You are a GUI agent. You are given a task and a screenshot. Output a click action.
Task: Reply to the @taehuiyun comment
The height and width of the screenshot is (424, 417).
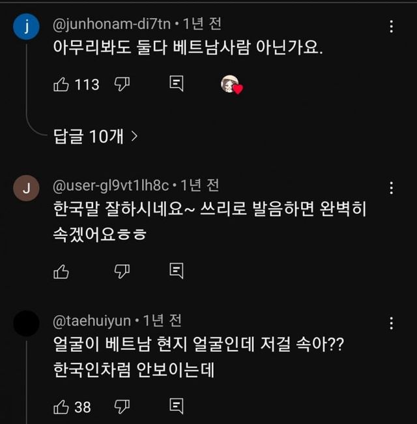[x=176, y=407]
